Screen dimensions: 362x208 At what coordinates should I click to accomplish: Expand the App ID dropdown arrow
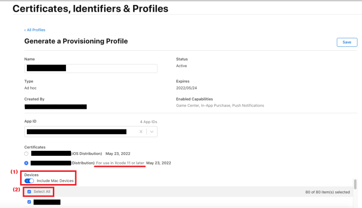click(x=152, y=132)
